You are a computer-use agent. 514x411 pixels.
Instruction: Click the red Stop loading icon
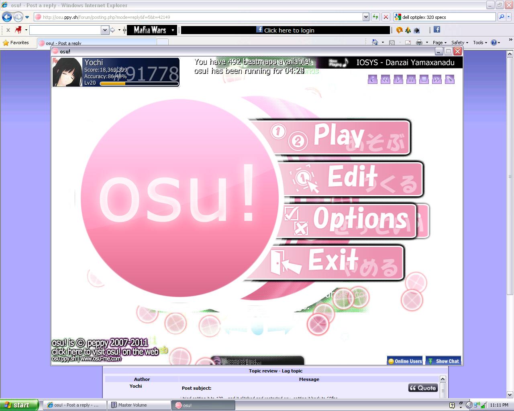386,17
